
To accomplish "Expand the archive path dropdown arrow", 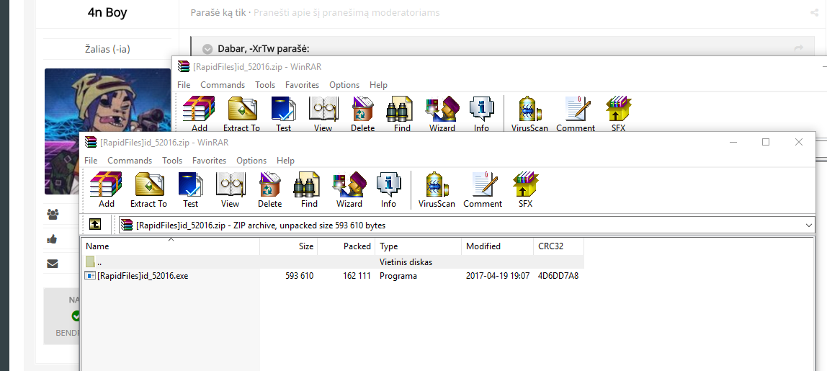I will tap(808, 225).
